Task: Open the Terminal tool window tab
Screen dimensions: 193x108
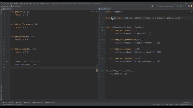Action: [x=27, y=103]
